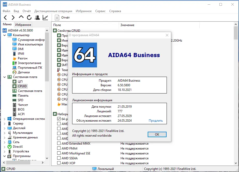Click the users icon in the toolbar
Viewport: 239px width, 172px height.
pos(37,17)
